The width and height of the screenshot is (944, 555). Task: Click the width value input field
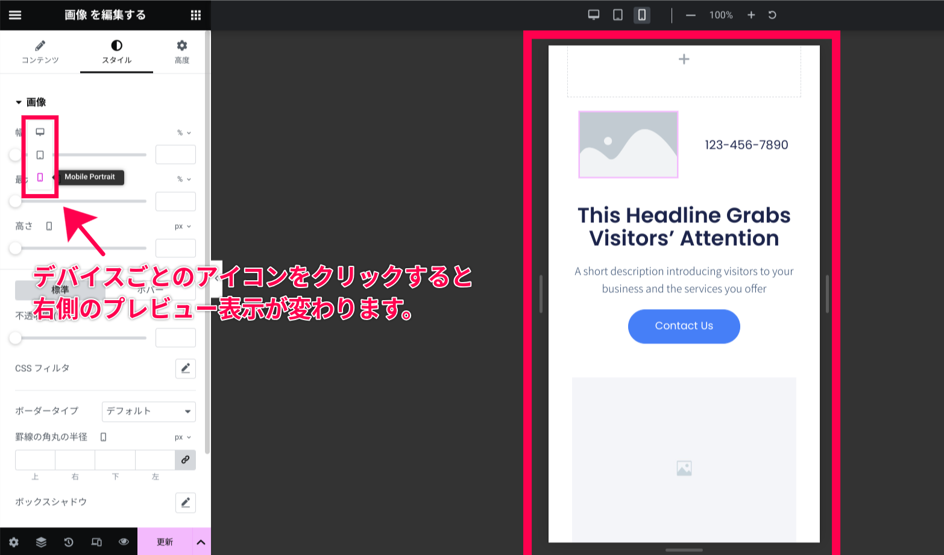(x=175, y=154)
